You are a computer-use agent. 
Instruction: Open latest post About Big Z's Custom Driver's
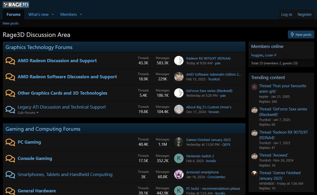coord(209,107)
